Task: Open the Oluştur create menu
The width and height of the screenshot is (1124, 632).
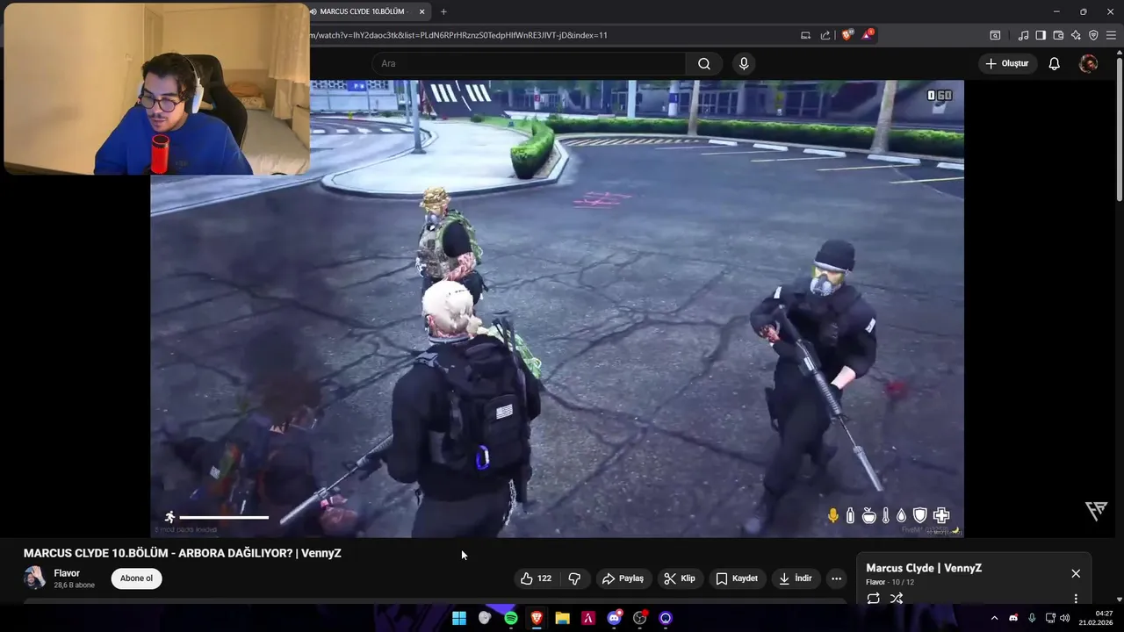Action: pos(1006,63)
